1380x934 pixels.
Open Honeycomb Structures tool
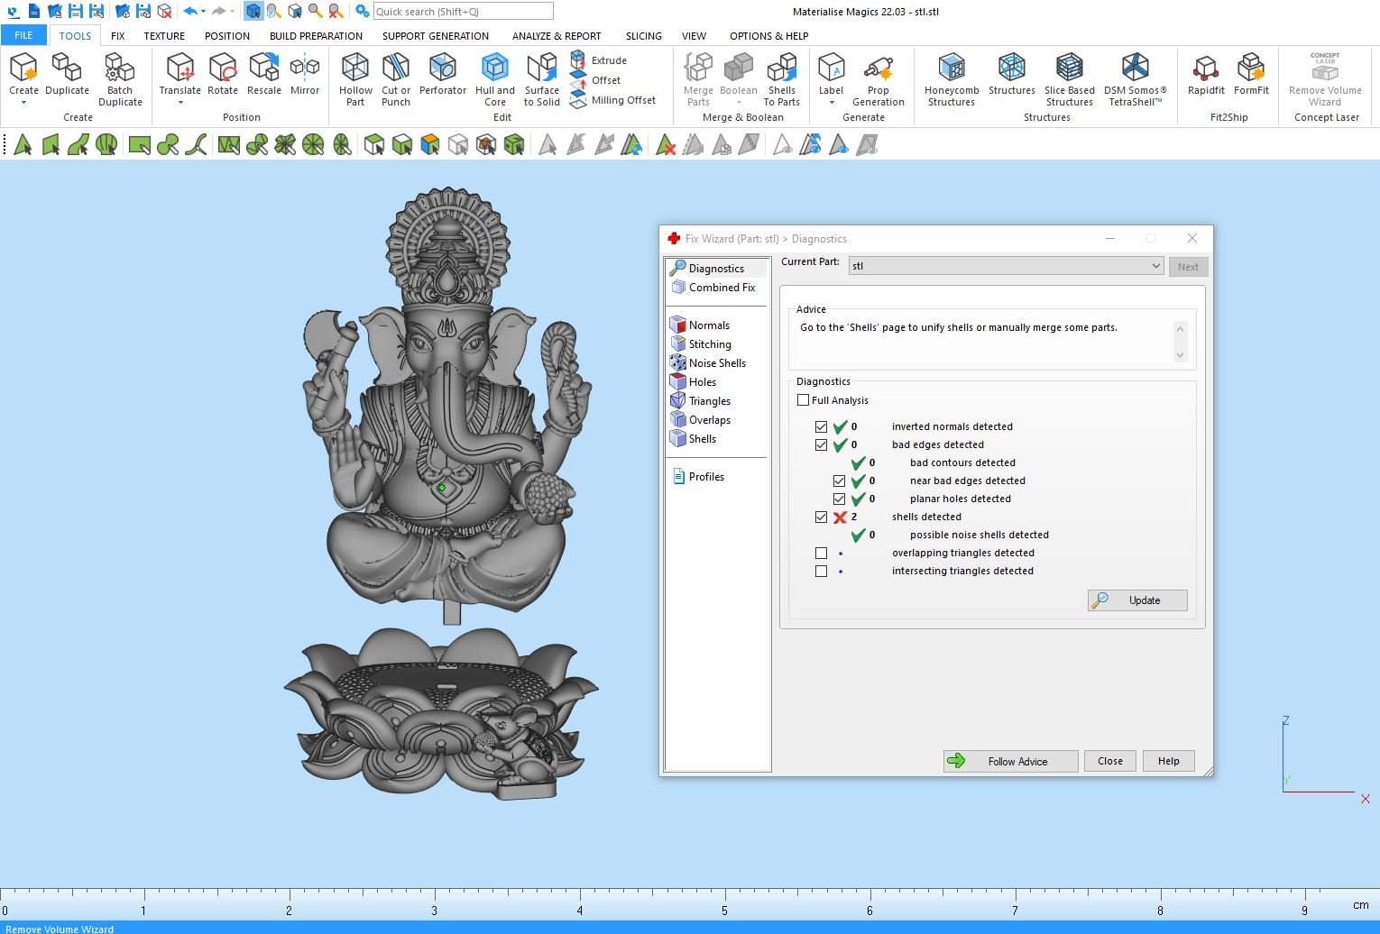coord(951,79)
